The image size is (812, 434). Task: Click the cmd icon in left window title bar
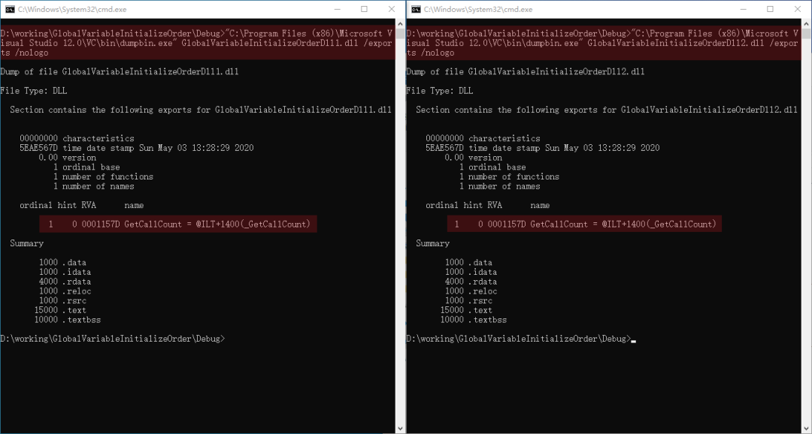[9, 9]
